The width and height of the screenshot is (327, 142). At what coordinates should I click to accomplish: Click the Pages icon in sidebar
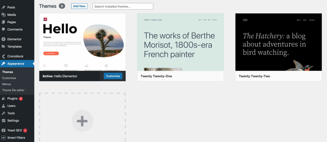(4, 22)
